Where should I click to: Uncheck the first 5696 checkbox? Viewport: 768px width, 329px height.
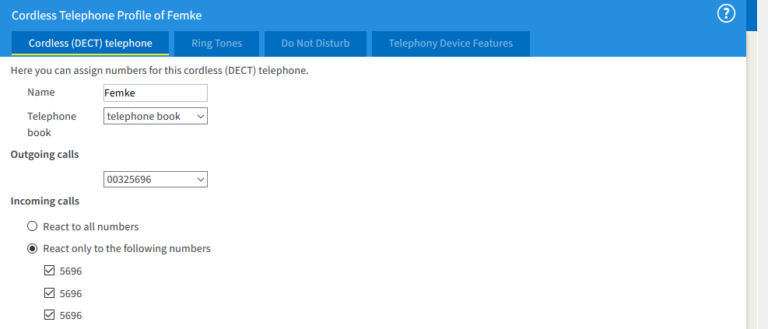point(50,271)
